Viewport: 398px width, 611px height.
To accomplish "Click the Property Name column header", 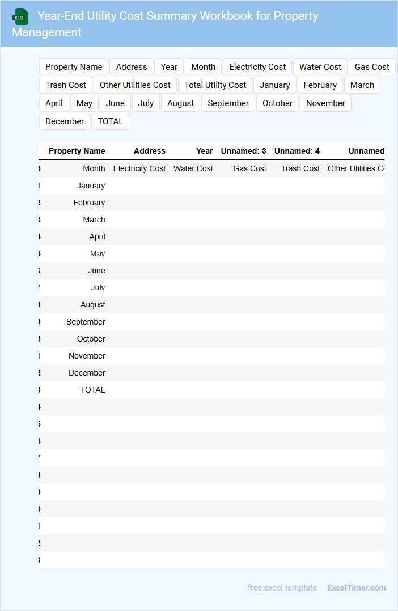I will pyautogui.click(x=77, y=151).
